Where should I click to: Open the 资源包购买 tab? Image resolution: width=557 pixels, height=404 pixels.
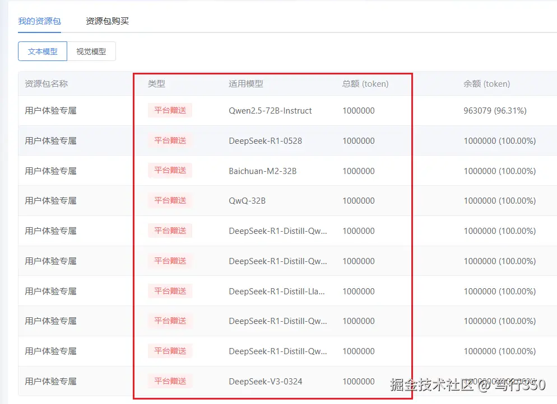click(x=107, y=21)
